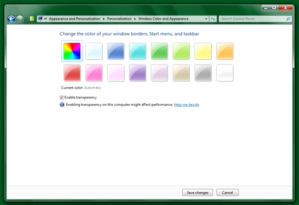Viewport: 299px width, 205px height.
Task: Select the white frost color swatch
Action: tap(224, 73)
